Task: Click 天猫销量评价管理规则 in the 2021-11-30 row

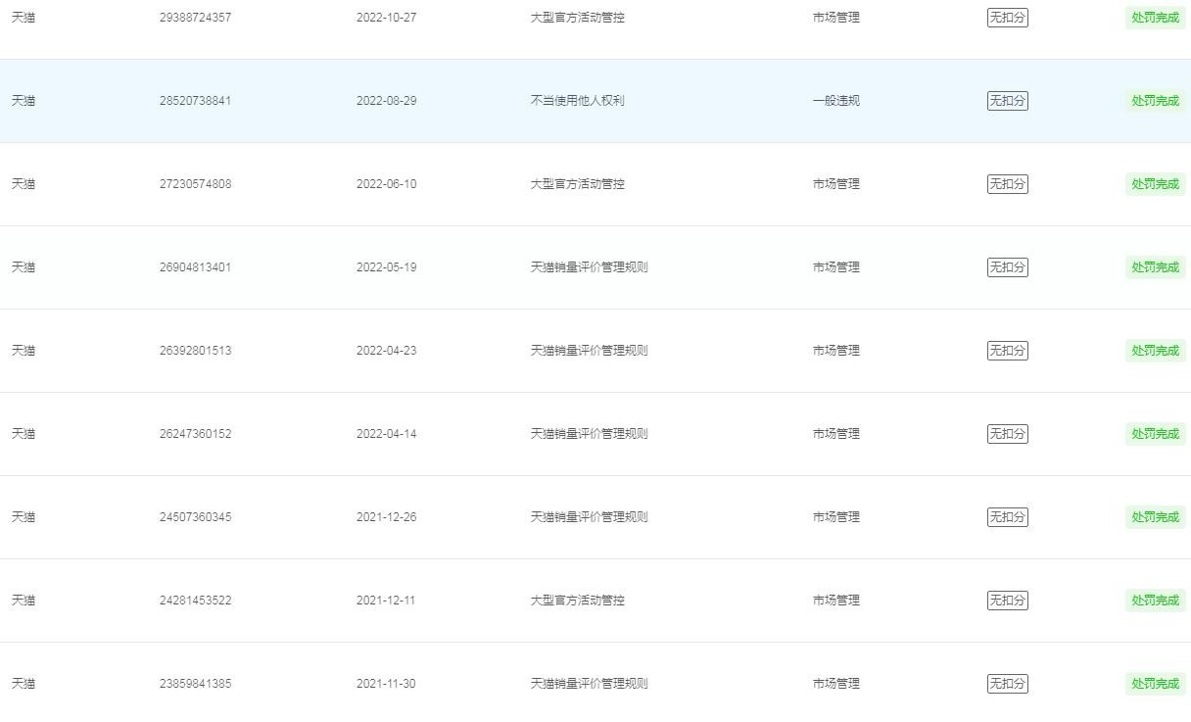Action: tap(590, 684)
